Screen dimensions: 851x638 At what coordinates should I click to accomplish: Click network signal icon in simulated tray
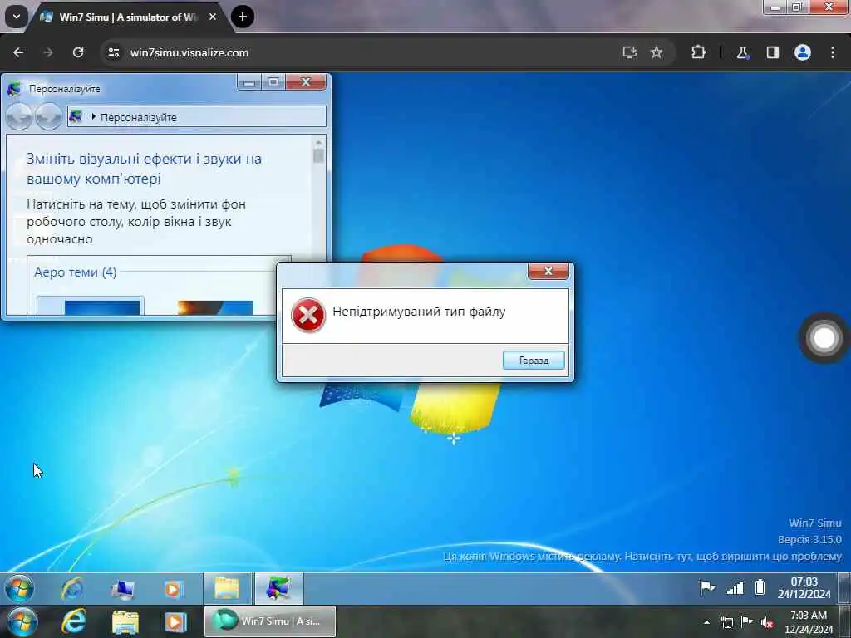click(735, 587)
